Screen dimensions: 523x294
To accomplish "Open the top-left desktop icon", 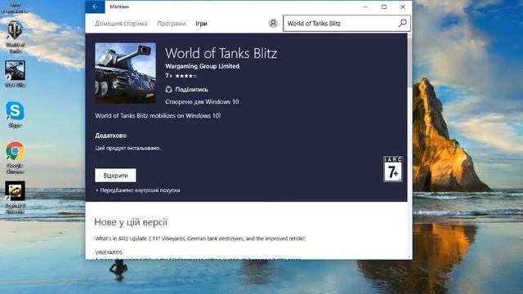I will 15,7.
